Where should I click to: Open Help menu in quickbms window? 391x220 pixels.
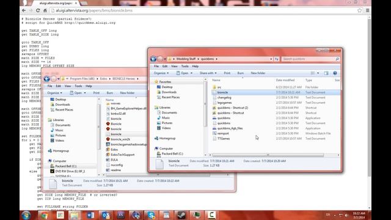point(195,66)
